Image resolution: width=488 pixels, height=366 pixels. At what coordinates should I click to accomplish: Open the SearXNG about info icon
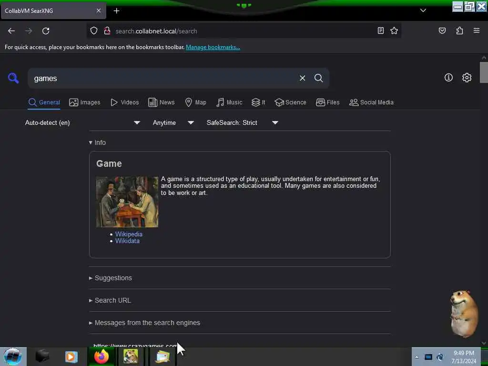(448, 78)
